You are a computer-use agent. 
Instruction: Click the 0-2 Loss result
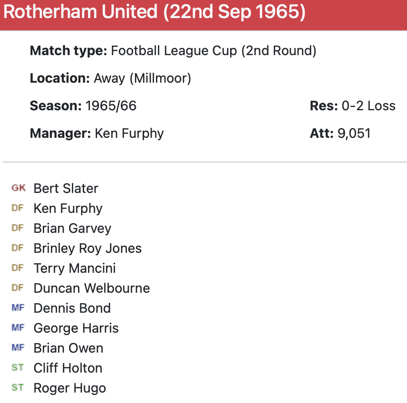(x=368, y=106)
